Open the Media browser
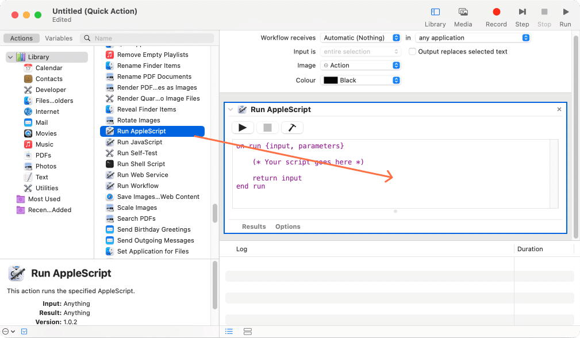 (x=463, y=17)
